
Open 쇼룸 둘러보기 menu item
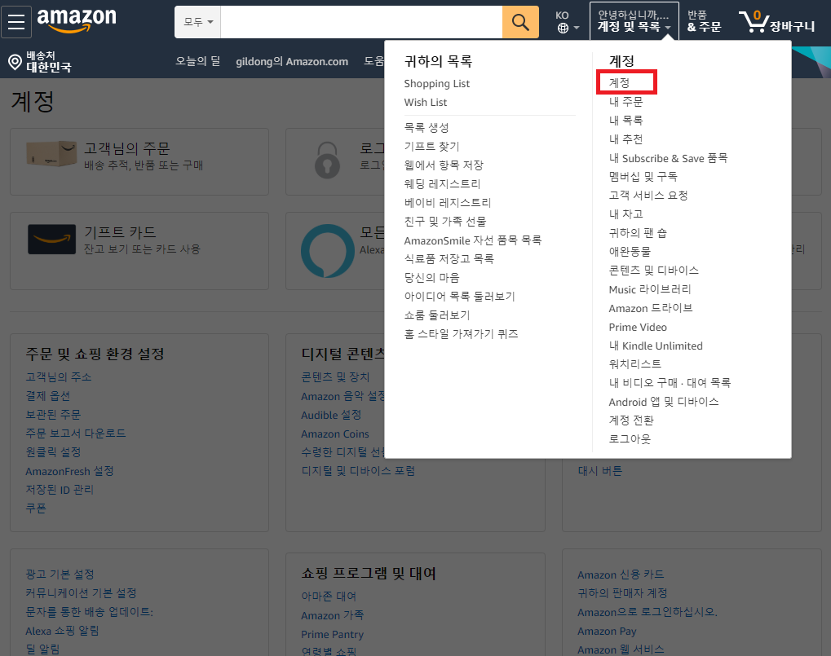pos(436,315)
